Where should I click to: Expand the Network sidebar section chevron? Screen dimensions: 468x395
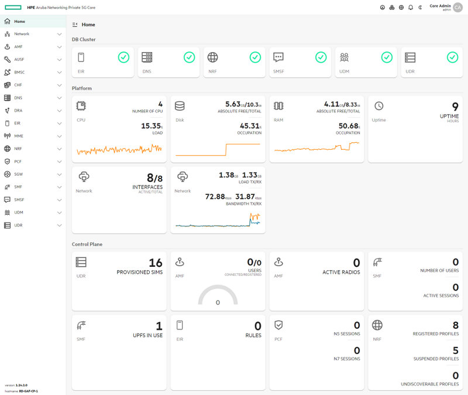59,34
